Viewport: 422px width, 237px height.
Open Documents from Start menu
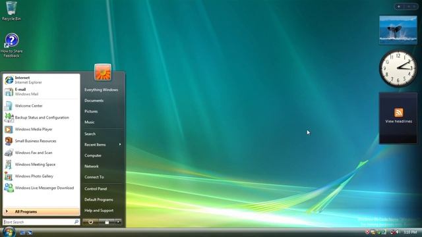[94, 101]
